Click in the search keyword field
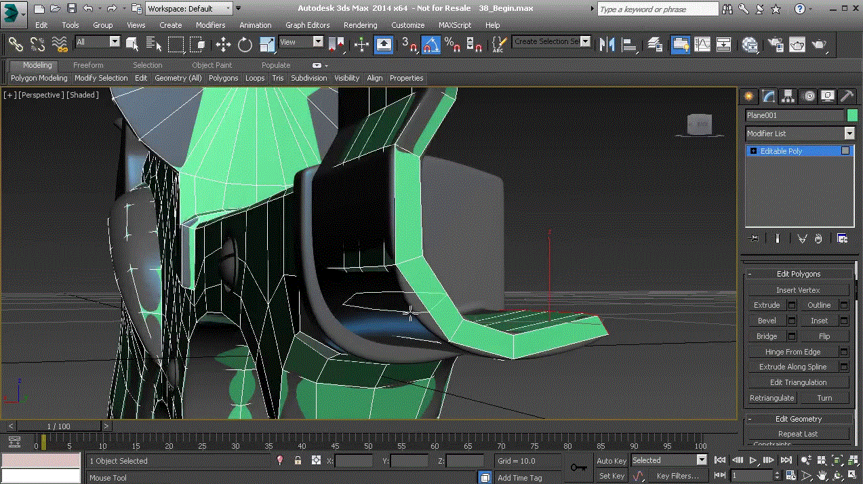 coord(657,9)
